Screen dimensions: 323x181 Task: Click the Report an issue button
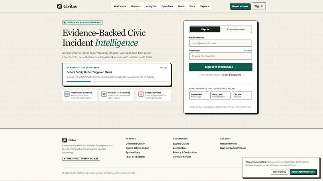(x=240, y=6)
